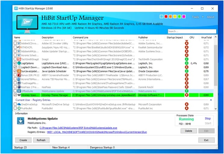Select the green theme swatch
Screen dimensions: 224x154
179,17
